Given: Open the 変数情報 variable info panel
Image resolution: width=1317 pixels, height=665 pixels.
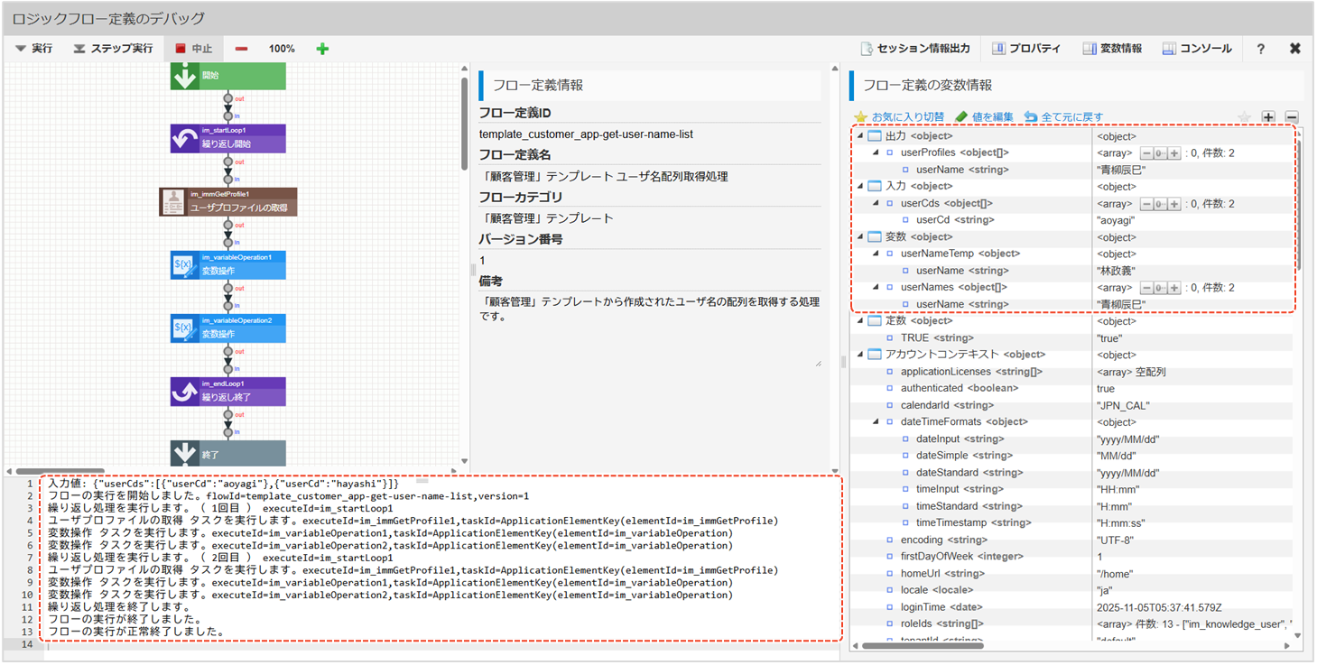Looking at the screenshot, I should click(x=1112, y=49).
